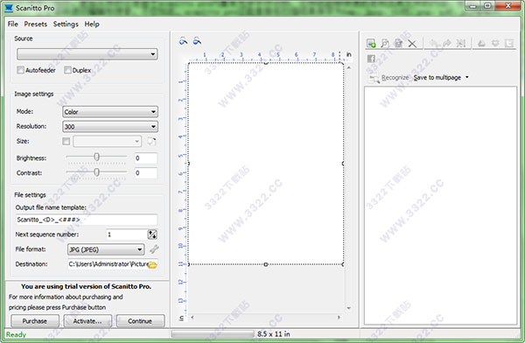Click the page orientation icon beside Size
This screenshot has height=343, width=525.
click(151, 142)
